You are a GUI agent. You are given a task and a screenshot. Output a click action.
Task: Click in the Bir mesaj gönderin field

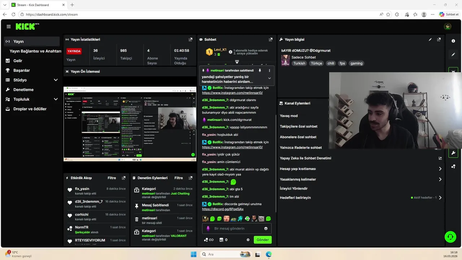(x=237, y=229)
